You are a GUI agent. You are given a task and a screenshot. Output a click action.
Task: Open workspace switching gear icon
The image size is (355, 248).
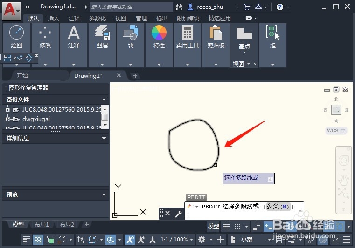(x=202, y=240)
